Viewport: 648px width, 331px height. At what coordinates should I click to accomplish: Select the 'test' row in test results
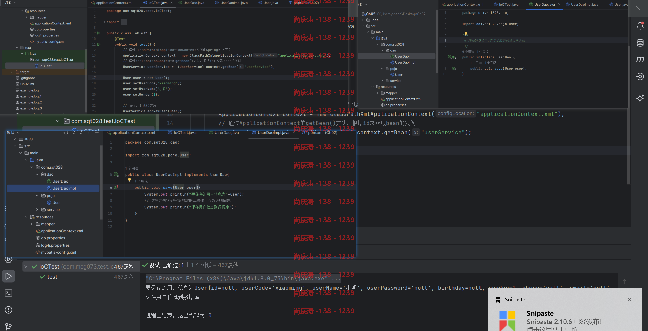point(52,277)
